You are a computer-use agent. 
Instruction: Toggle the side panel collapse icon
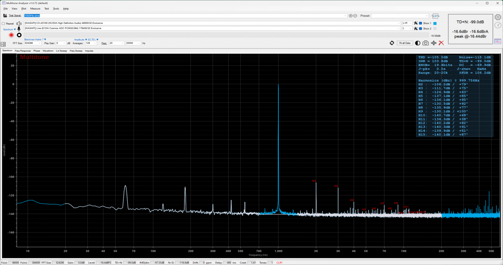click(3, 44)
